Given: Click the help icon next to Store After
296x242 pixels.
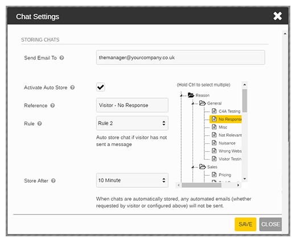Looking at the screenshot, I should tap(54, 181).
